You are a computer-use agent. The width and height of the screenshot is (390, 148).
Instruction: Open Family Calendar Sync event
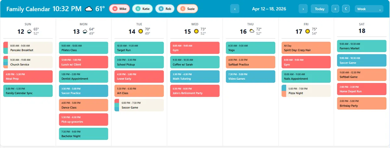pos(28,91)
